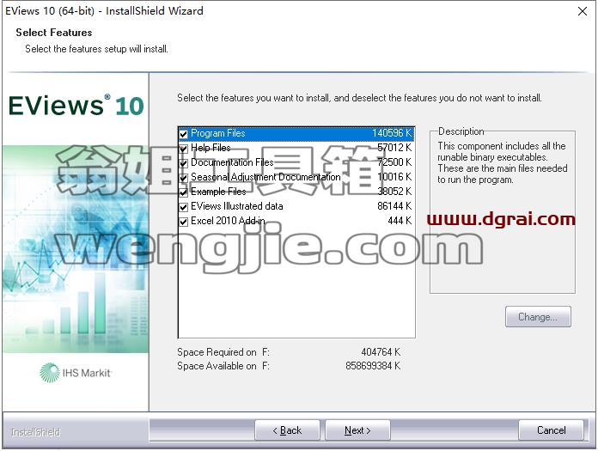Click the 57012 K size value
Screen dimensions: 598x451
[x=394, y=148]
